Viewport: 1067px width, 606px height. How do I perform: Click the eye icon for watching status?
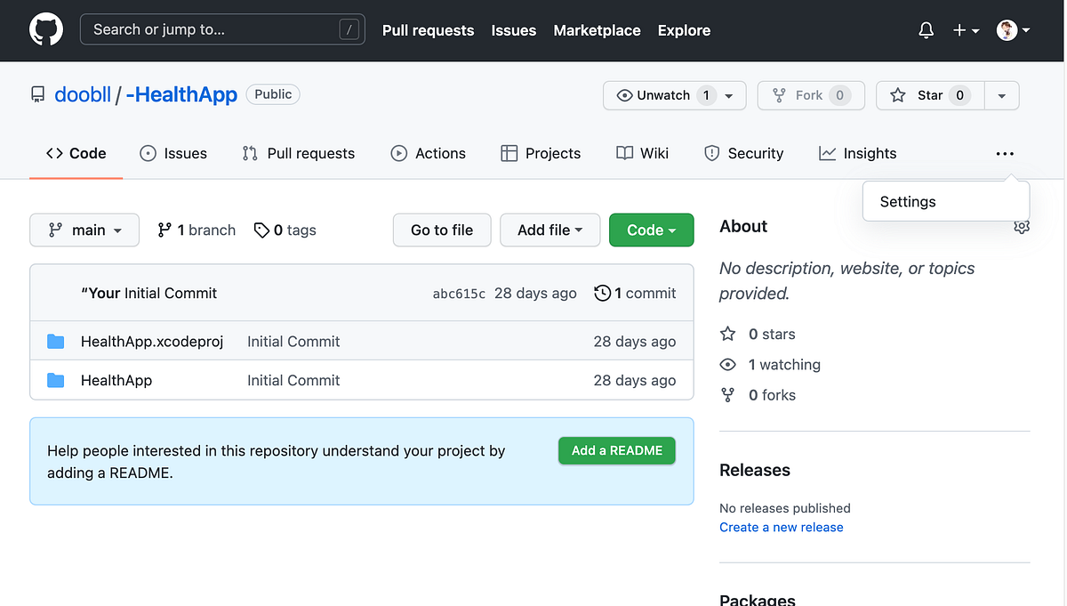coord(728,364)
